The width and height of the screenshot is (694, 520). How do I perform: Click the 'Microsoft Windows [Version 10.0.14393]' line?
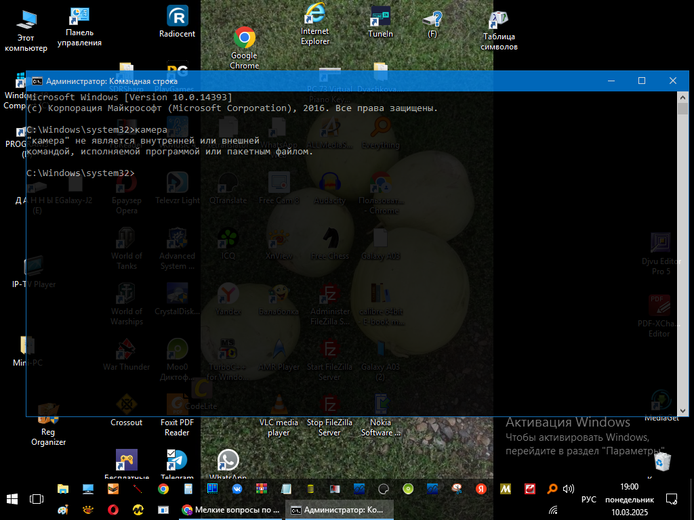[129, 97]
